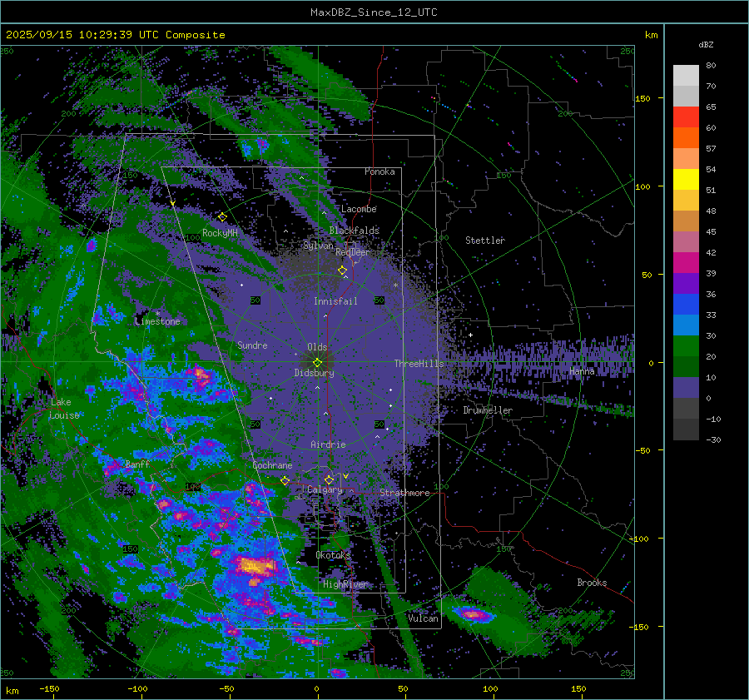Click the 'Hanna' town label
749x700 pixels.
click(582, 371)
